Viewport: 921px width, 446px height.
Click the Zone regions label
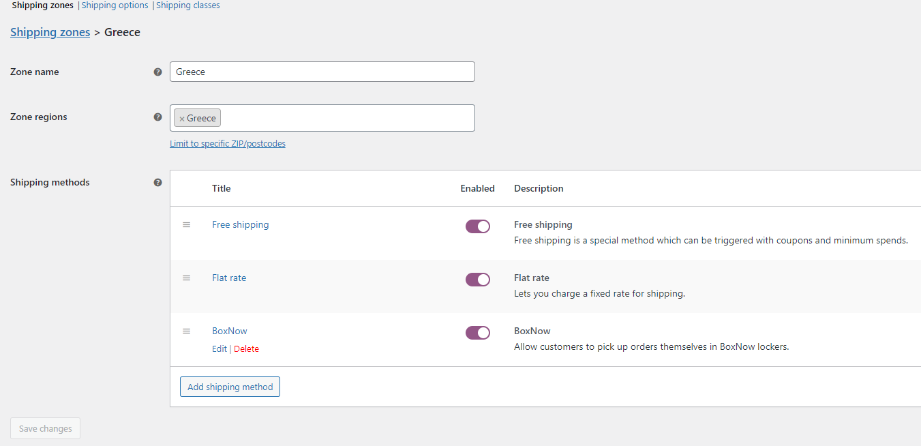tap(39, 117)
